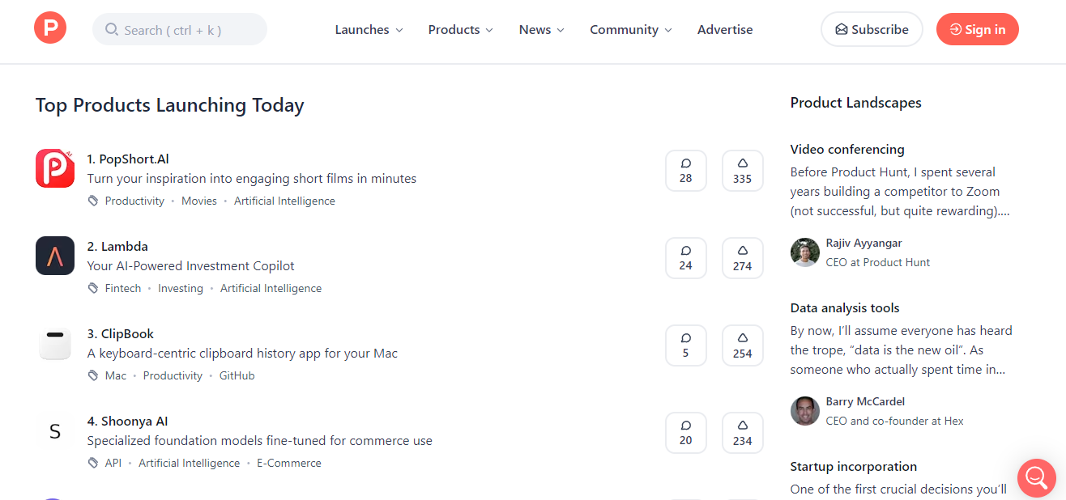Click 'CEO and co-founder at Hex' text

(x=895, y=421)
